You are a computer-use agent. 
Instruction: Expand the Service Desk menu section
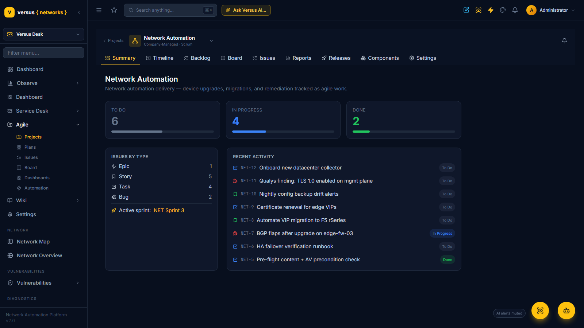pyautogui.click(x=43, y=111)
